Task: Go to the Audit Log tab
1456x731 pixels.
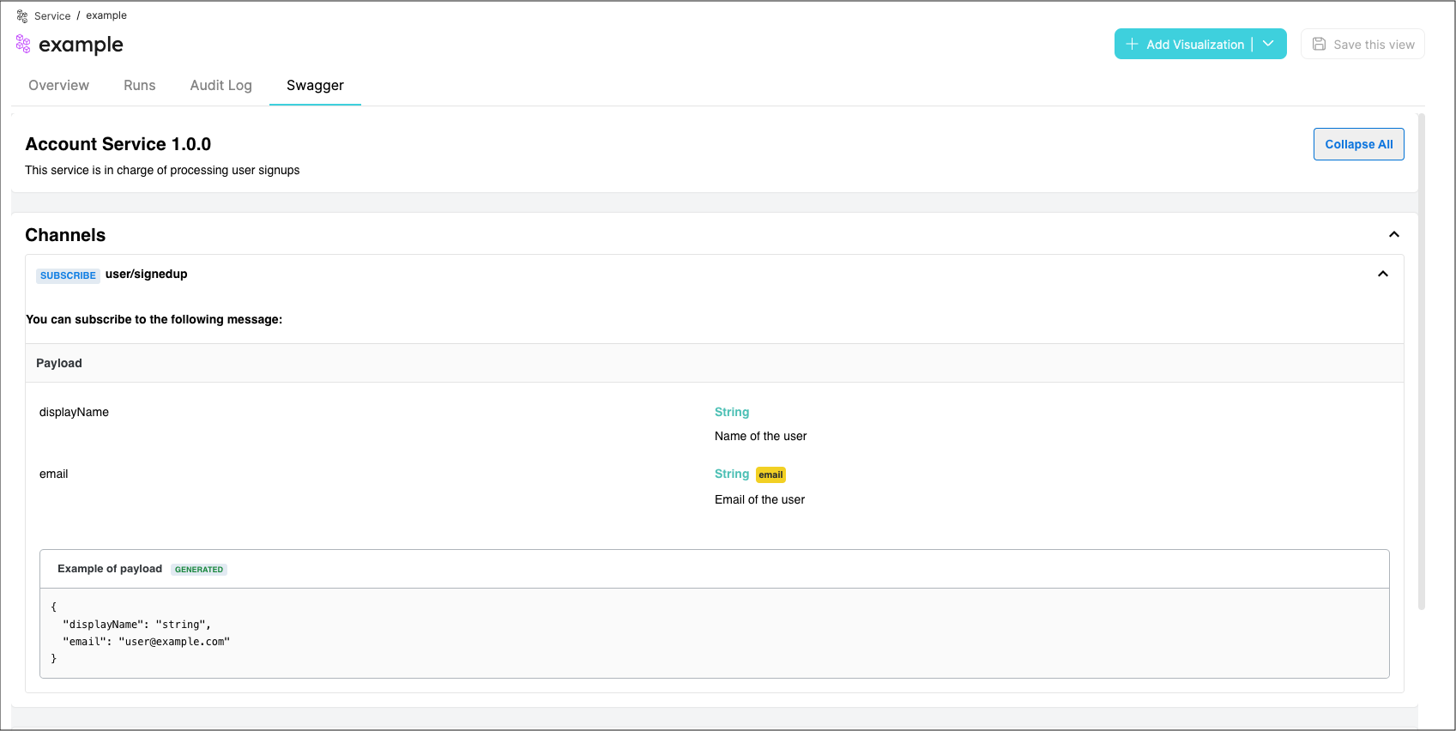Action: [221, 86]
